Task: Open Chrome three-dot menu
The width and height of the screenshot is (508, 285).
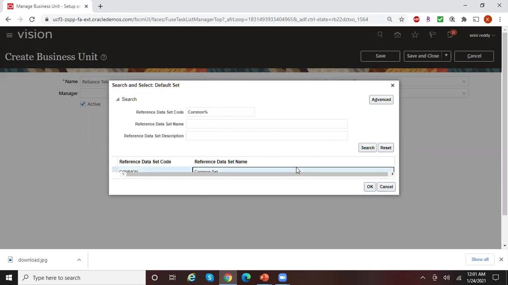Action: pyautogui.click(x=500, y=19)
